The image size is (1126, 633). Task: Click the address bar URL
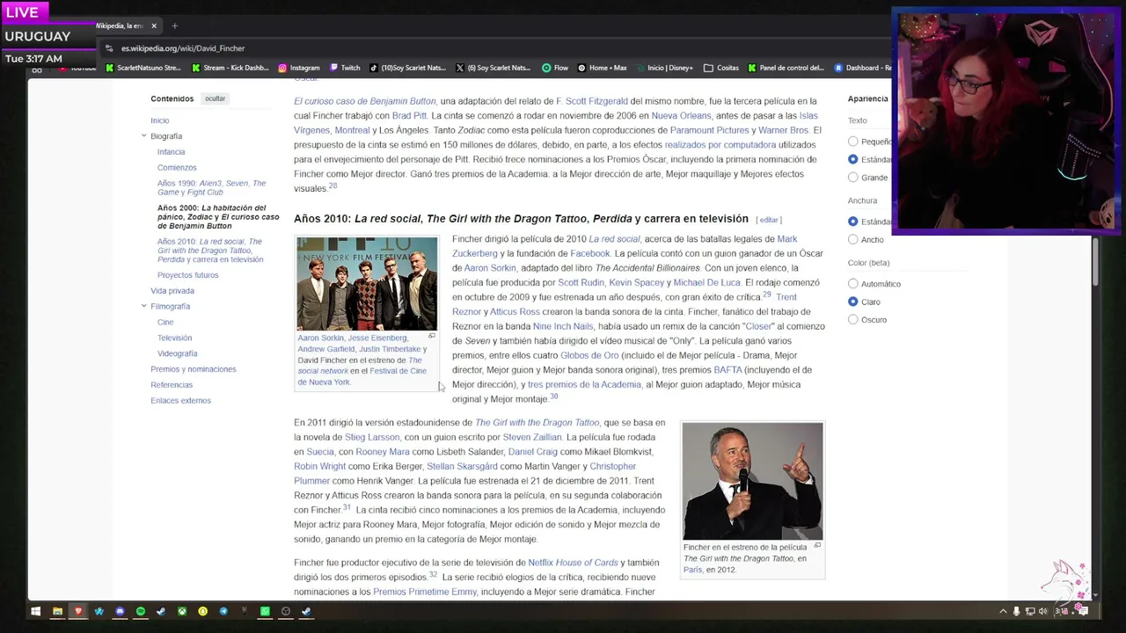pyautogui.click(x=183, y=48)
